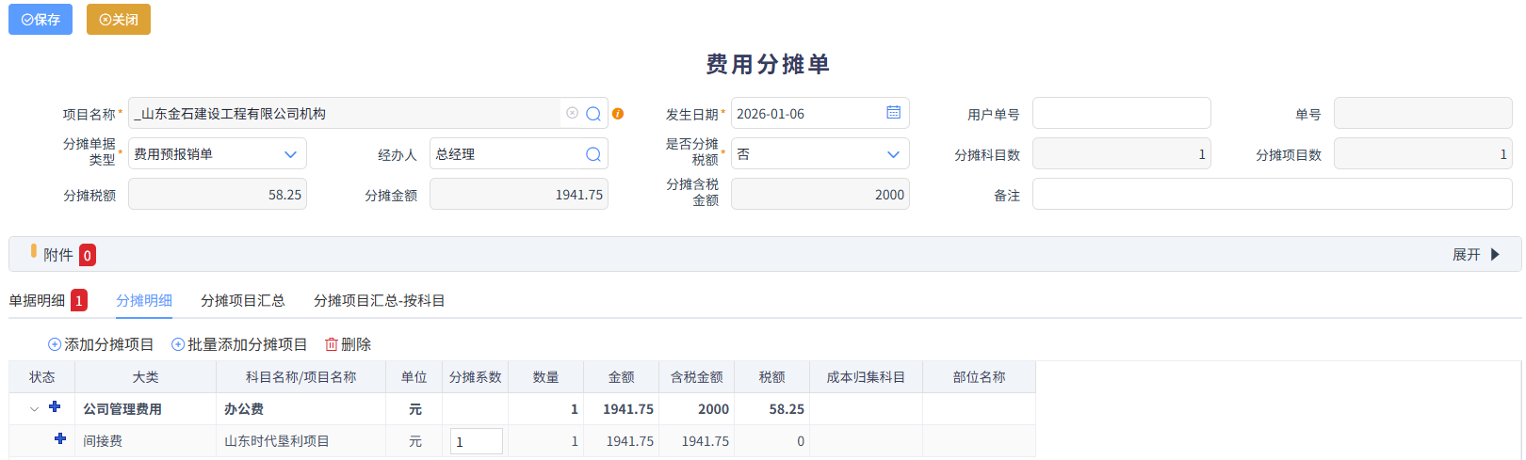1526x460 pixels.
Task: Click 删除 trash icon button
Action: (348, 344)
